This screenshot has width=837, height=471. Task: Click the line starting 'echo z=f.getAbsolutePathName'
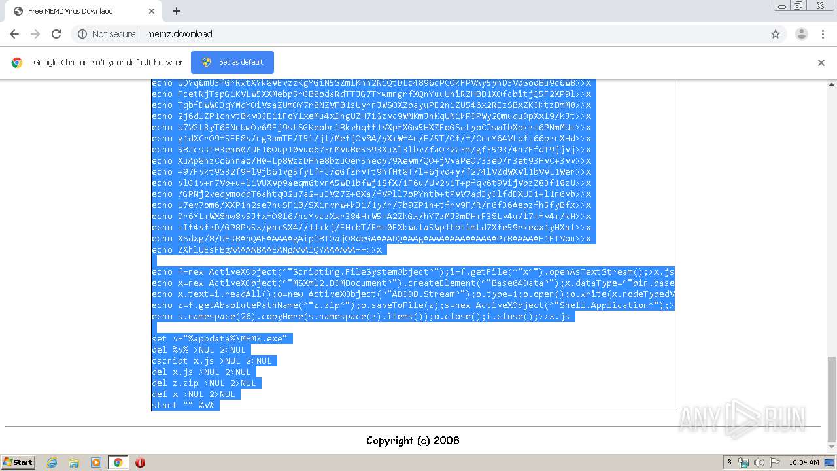tap(413, 305)
